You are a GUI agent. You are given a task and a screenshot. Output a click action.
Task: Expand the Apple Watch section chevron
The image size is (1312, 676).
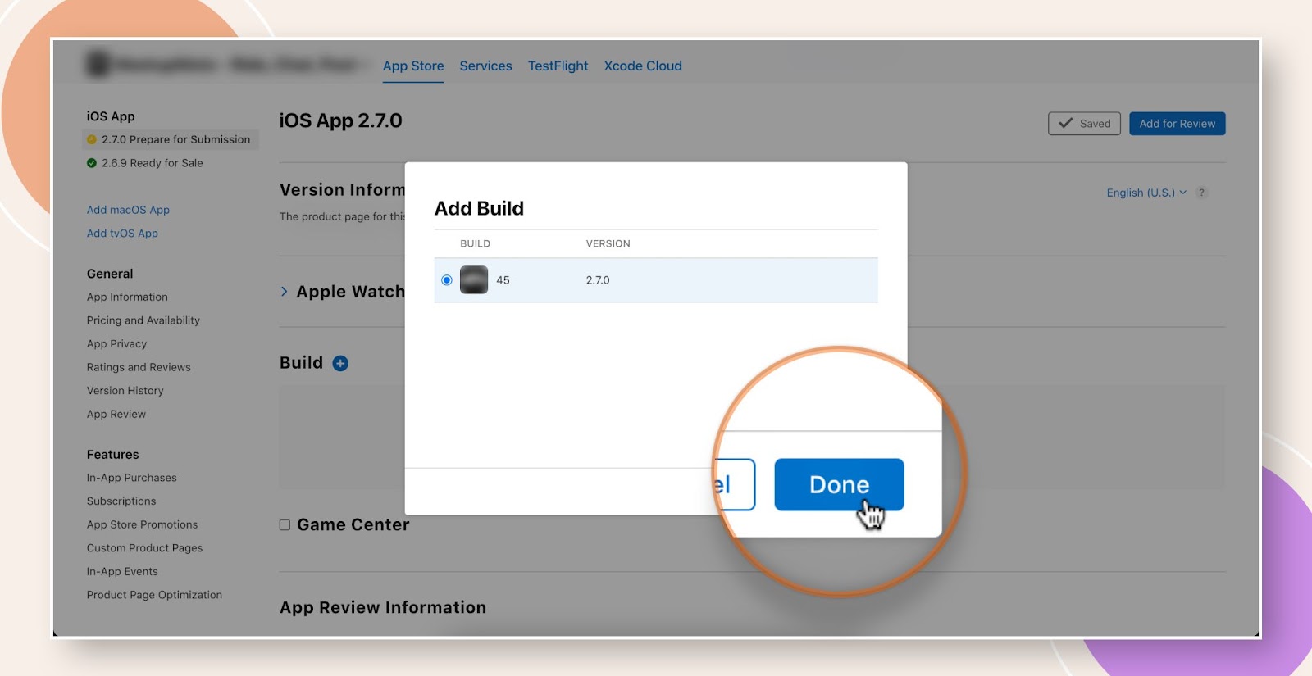pos(285,292)
